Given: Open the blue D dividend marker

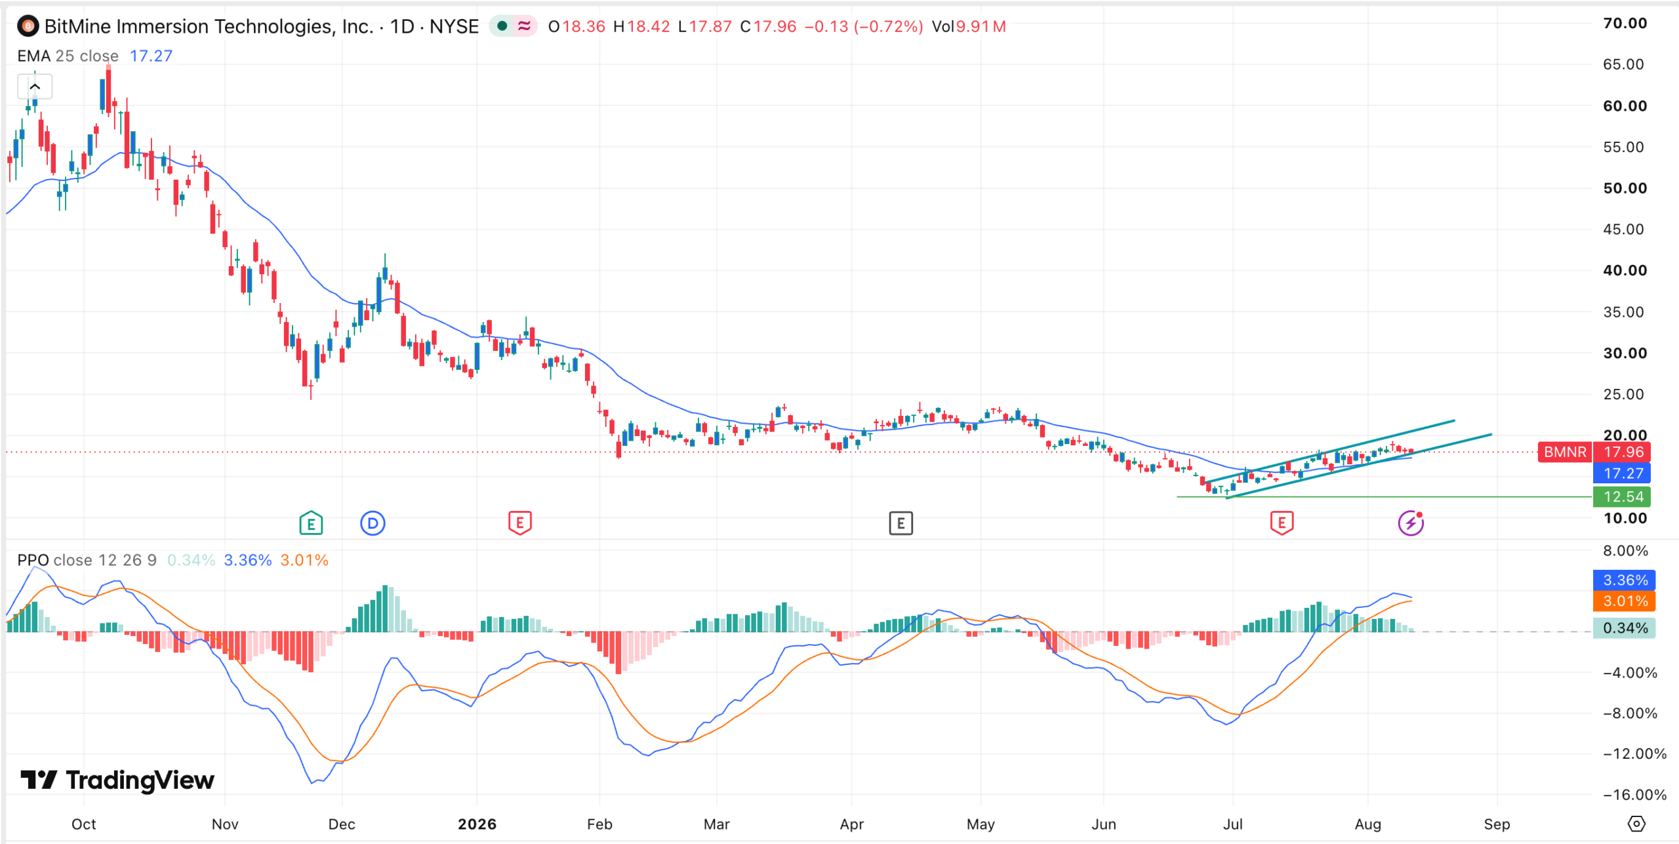Looking at the screenshot, I should click(x=373, y=523).
